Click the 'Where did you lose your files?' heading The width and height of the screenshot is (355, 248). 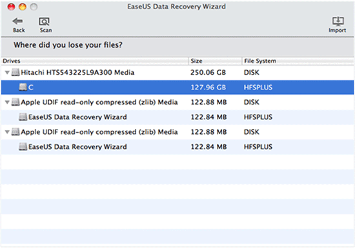click(68, 45)
